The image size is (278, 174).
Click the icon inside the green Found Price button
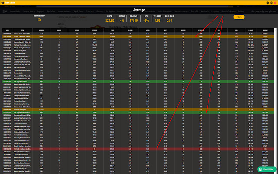tap(261, 169)
